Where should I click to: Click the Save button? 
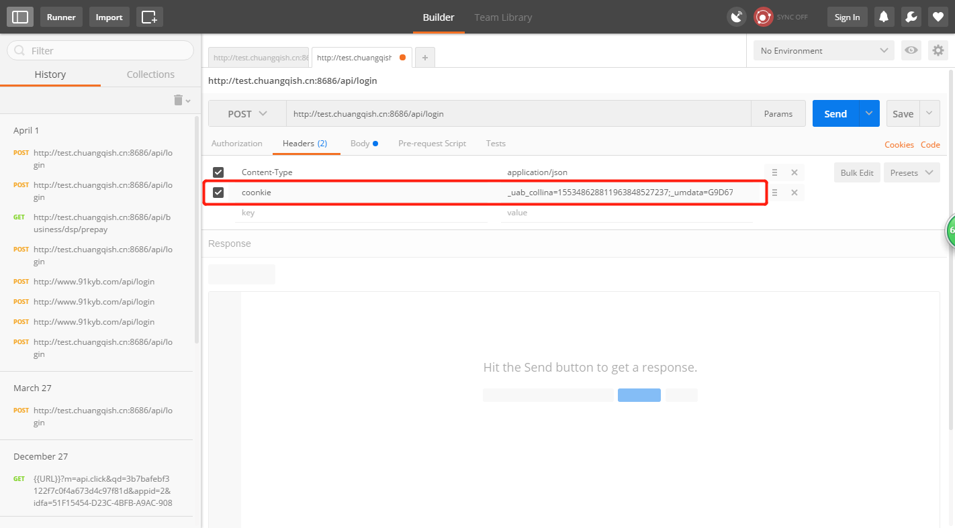tap(903, 113)
